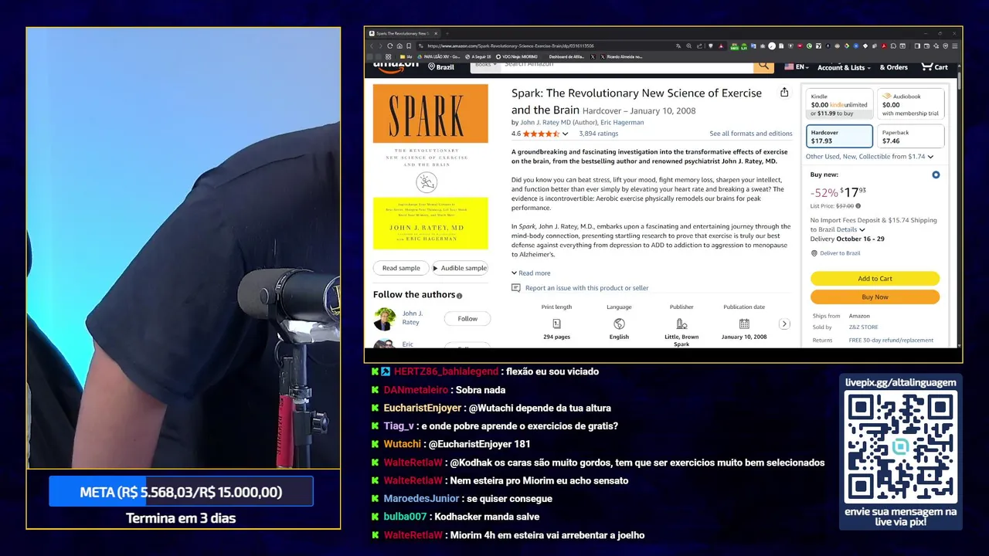Screen dimensions: 989x556
Task: Click the Publication date calendar icon
Action: point(744,324)
